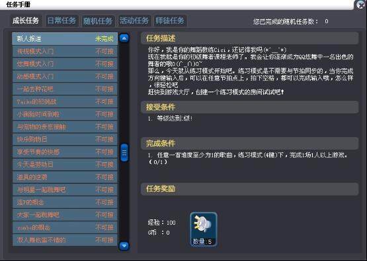Open the 随机任务 tab

coord(98,21)
